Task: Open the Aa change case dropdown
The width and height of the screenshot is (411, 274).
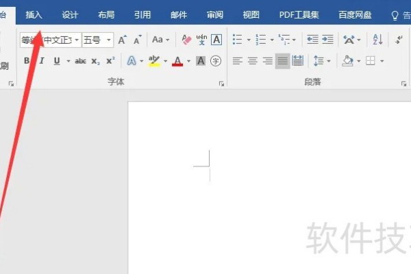Action: tap(160, 40)
